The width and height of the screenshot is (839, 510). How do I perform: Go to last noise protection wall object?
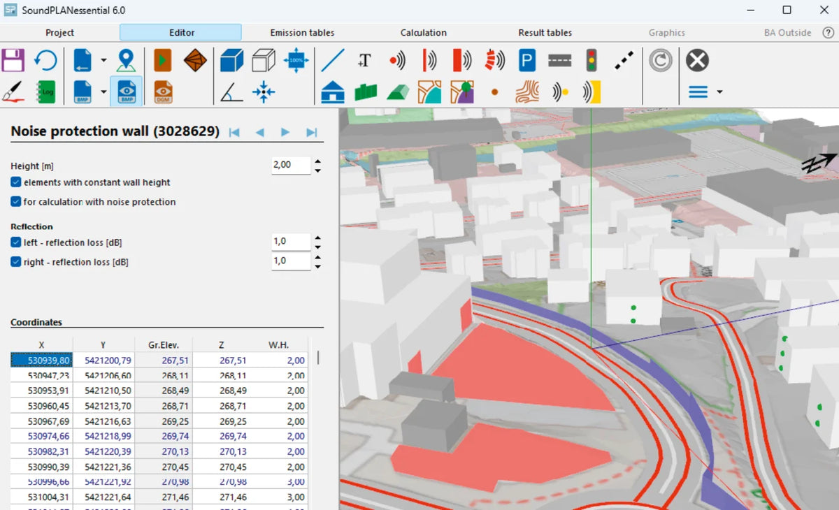(x=312, y=132)
